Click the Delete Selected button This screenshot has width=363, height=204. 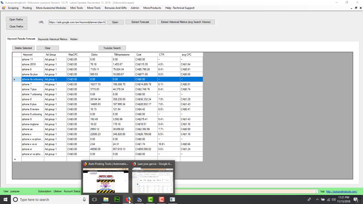23,48
